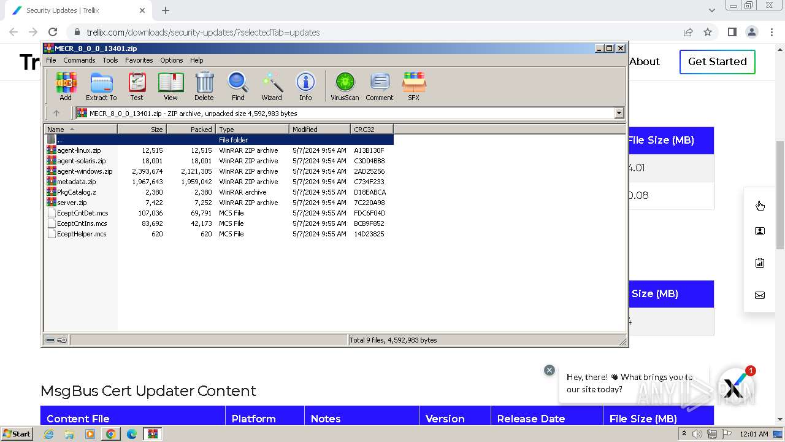Sort by the CRC32 column header
The image size is (785, 442).
[x=372, y=129]
